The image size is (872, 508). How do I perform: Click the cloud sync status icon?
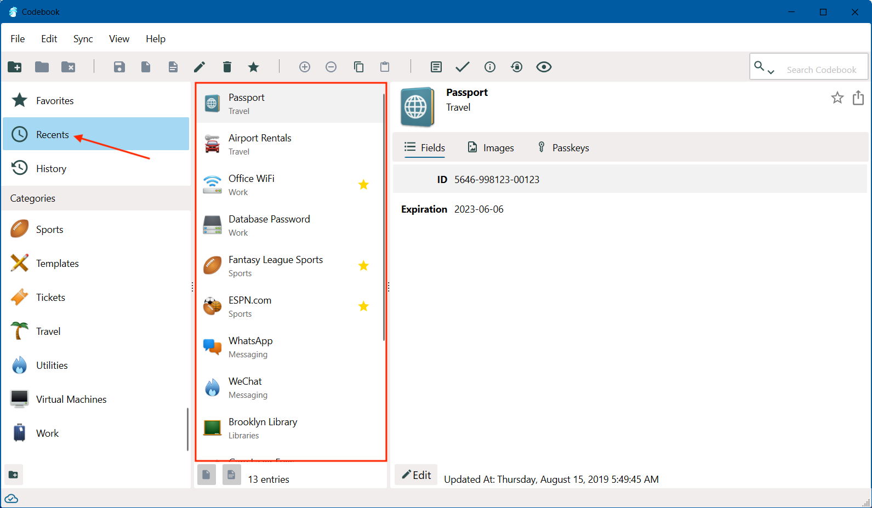click(11, 499)
